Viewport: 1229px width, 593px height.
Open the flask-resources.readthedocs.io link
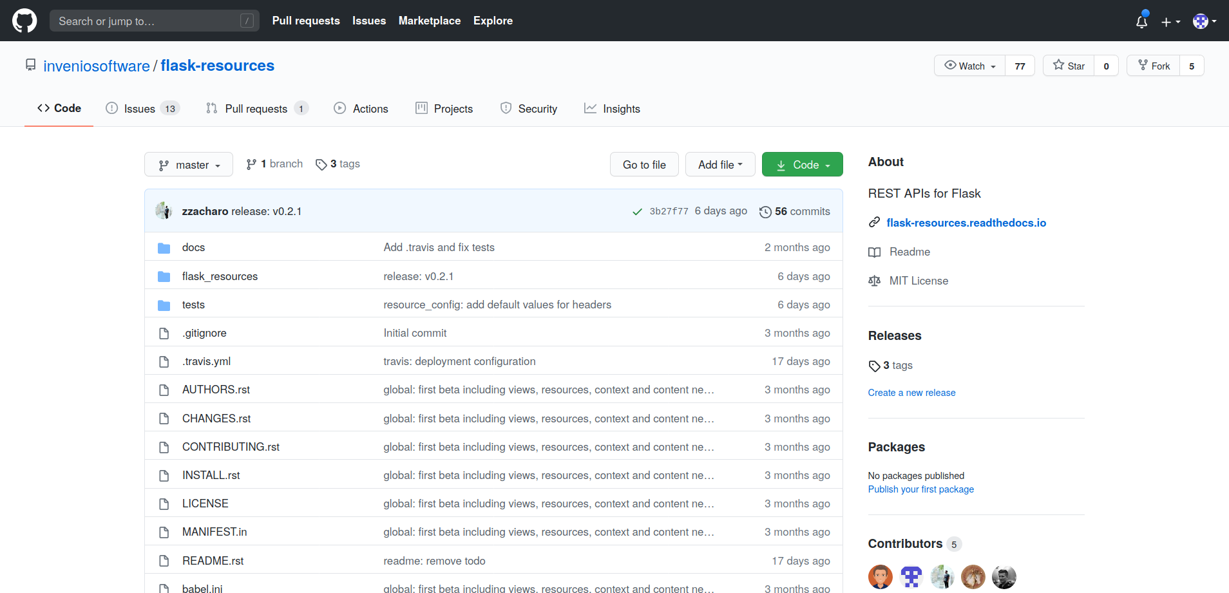[966, 223]
